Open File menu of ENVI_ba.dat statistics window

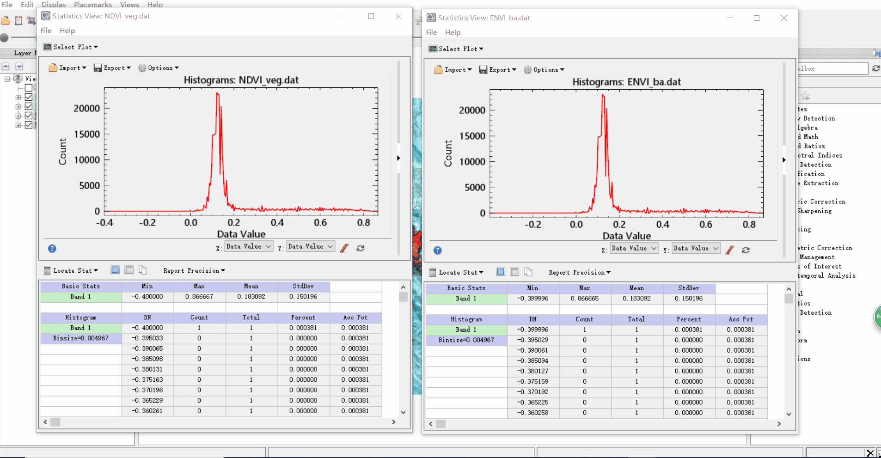pos(432,32)
